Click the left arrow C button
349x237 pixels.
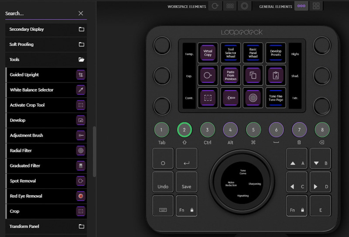click(x=297, y=182)
